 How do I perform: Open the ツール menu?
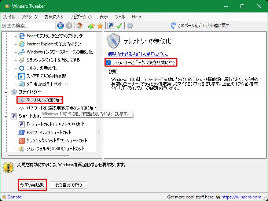coord(120,17)
